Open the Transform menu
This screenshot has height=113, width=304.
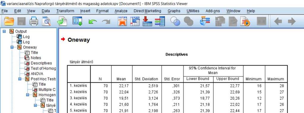click(65, 11)
